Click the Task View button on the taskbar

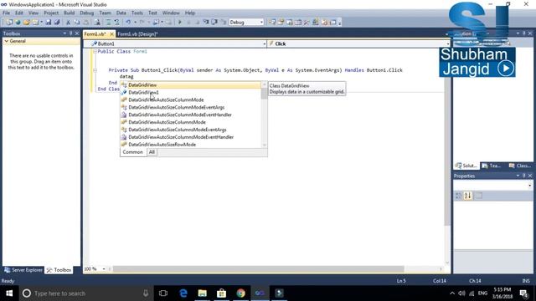pos(163,293)
